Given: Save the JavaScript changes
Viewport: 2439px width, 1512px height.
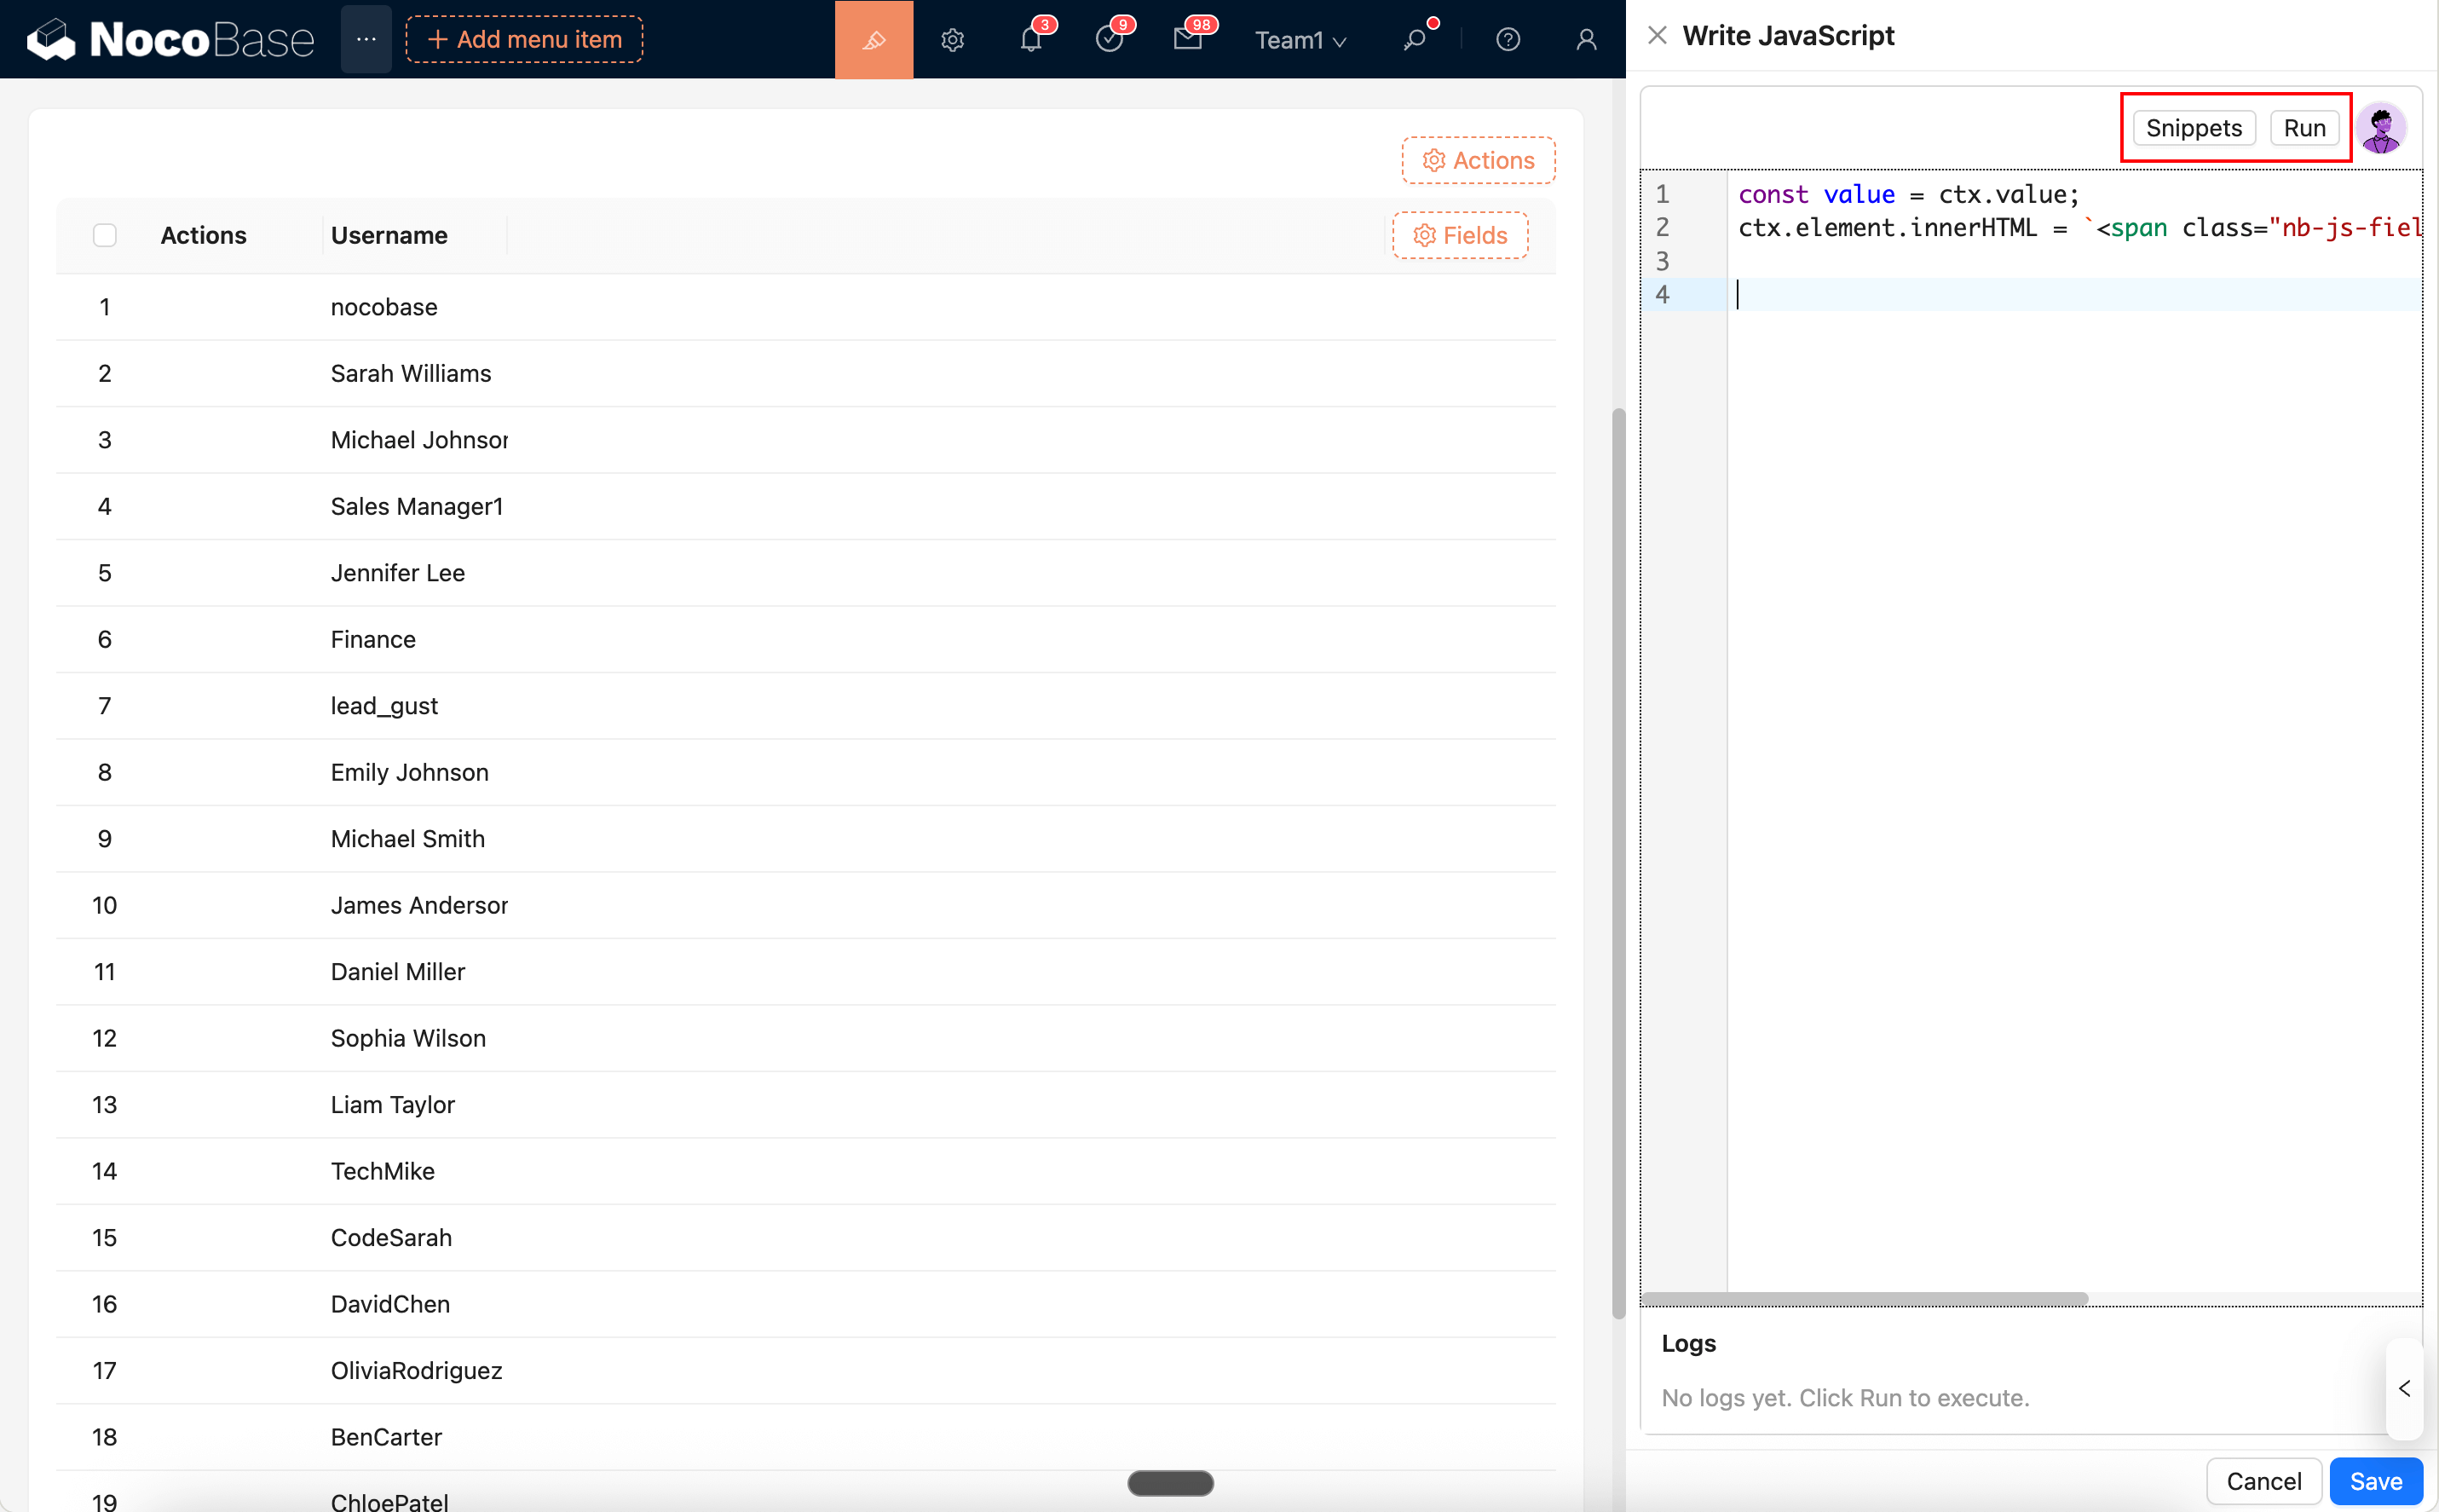Looking at the screenshot, I should [x=2375, y=1481].
